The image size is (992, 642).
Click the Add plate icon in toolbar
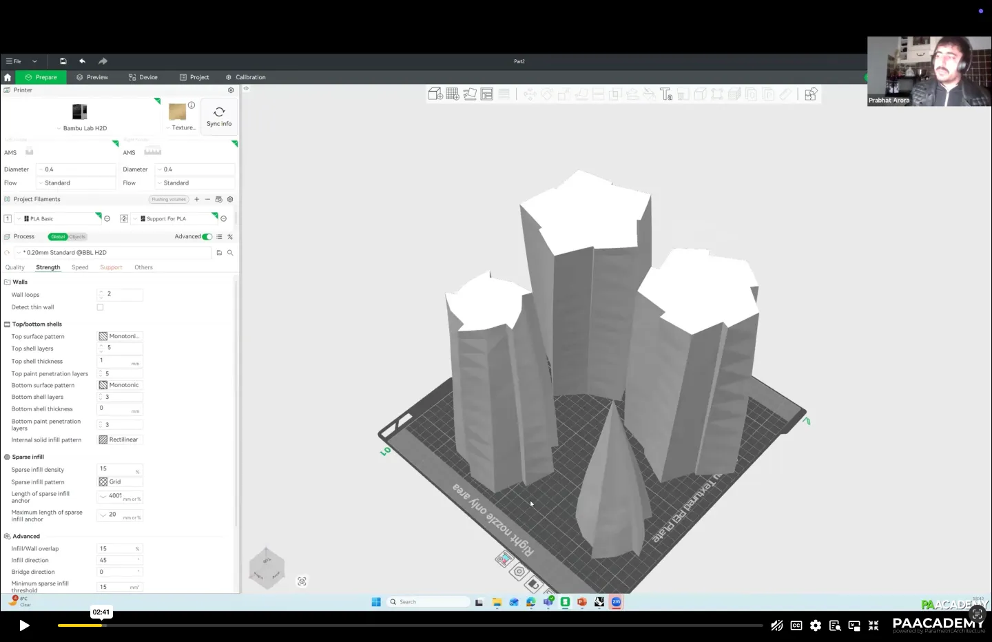tap(452, 94)
